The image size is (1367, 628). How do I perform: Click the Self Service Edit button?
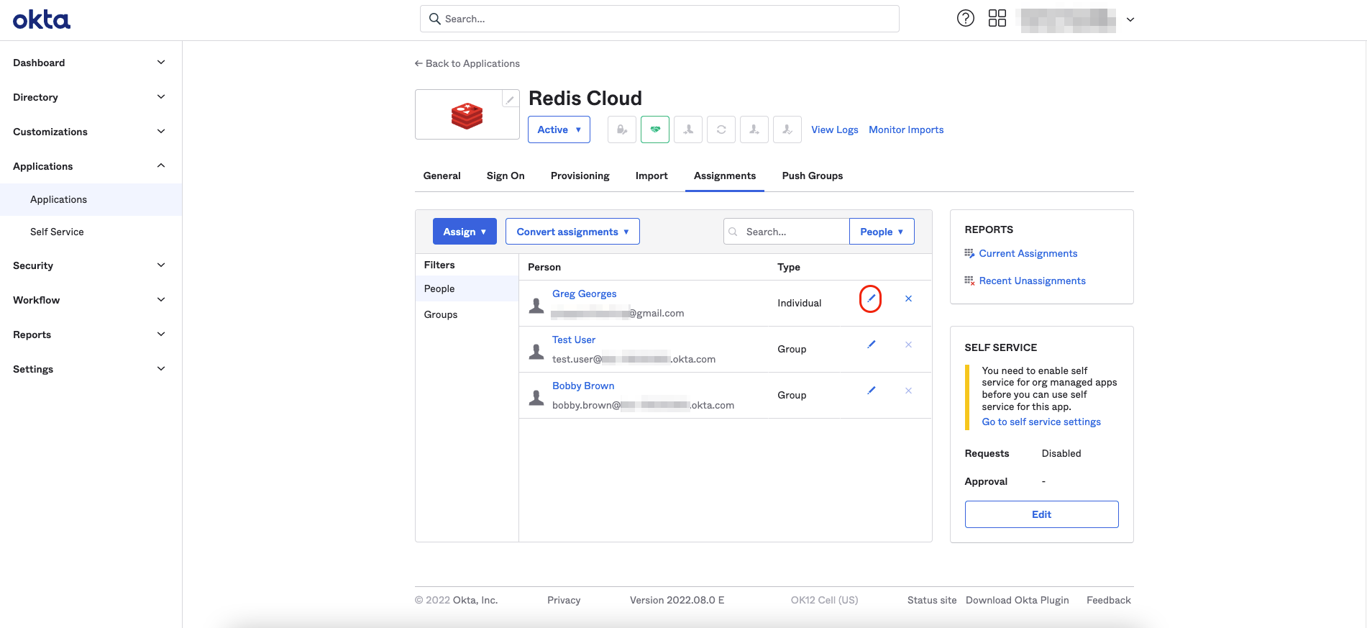pos(1041,514)
